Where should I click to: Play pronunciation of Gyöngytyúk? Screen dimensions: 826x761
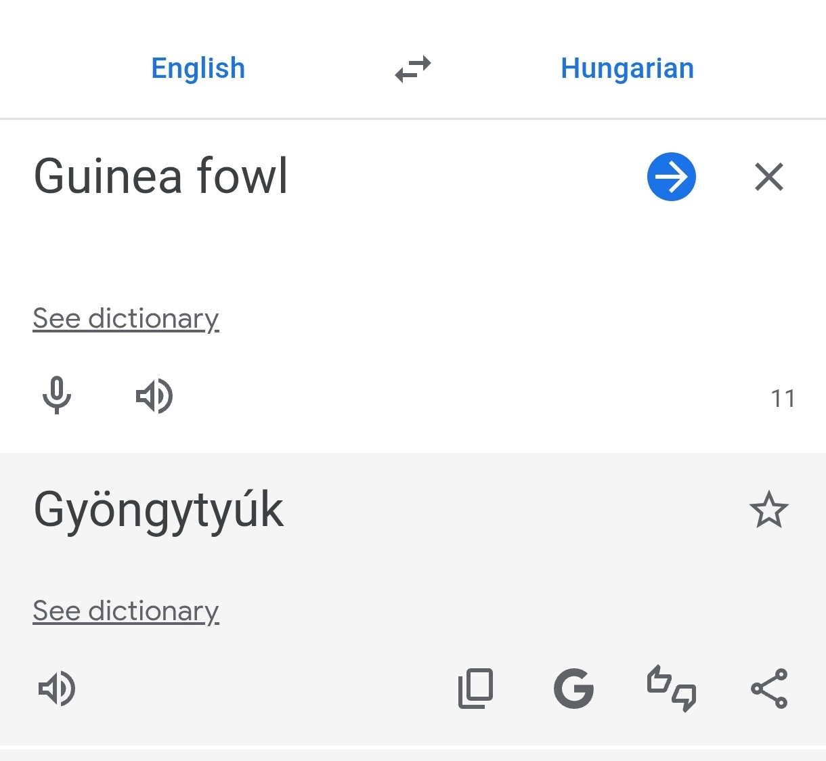tap(57, 689)
